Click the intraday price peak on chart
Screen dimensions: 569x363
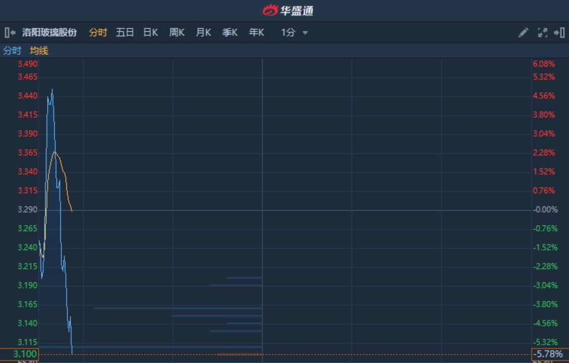(52, 90)
